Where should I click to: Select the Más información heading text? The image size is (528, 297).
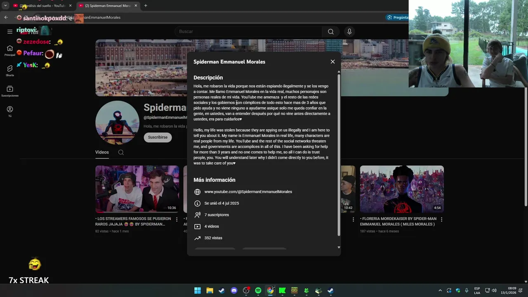pyautogui.click(x=214, y=180)
